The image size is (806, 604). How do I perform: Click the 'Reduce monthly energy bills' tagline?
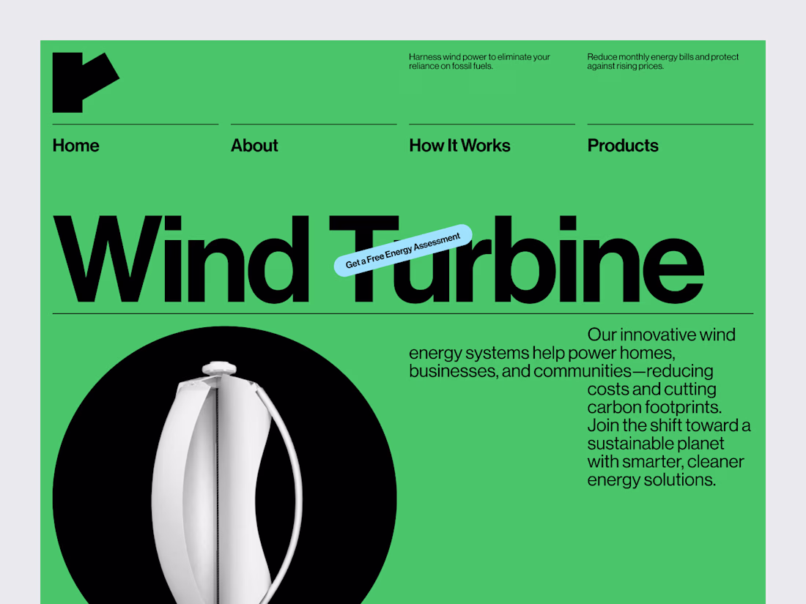662,61
